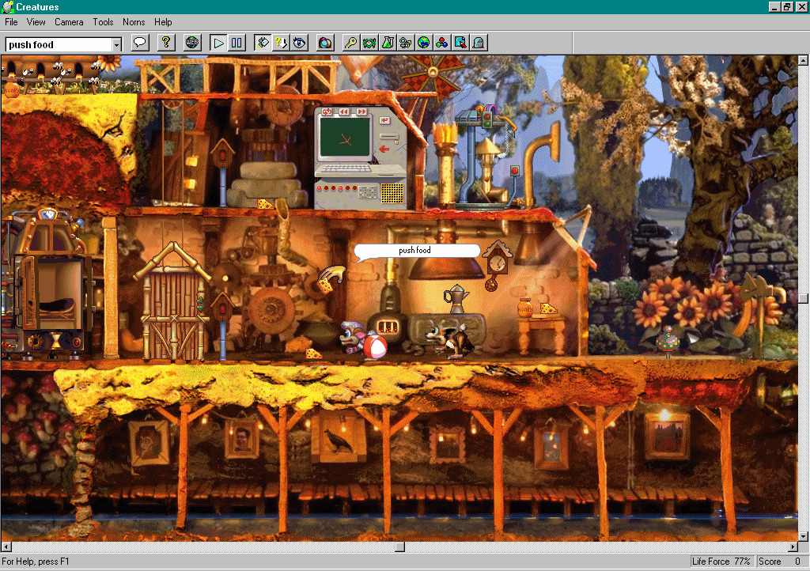
Task: Click the scroll right arrow
Action: click(793, 546)
